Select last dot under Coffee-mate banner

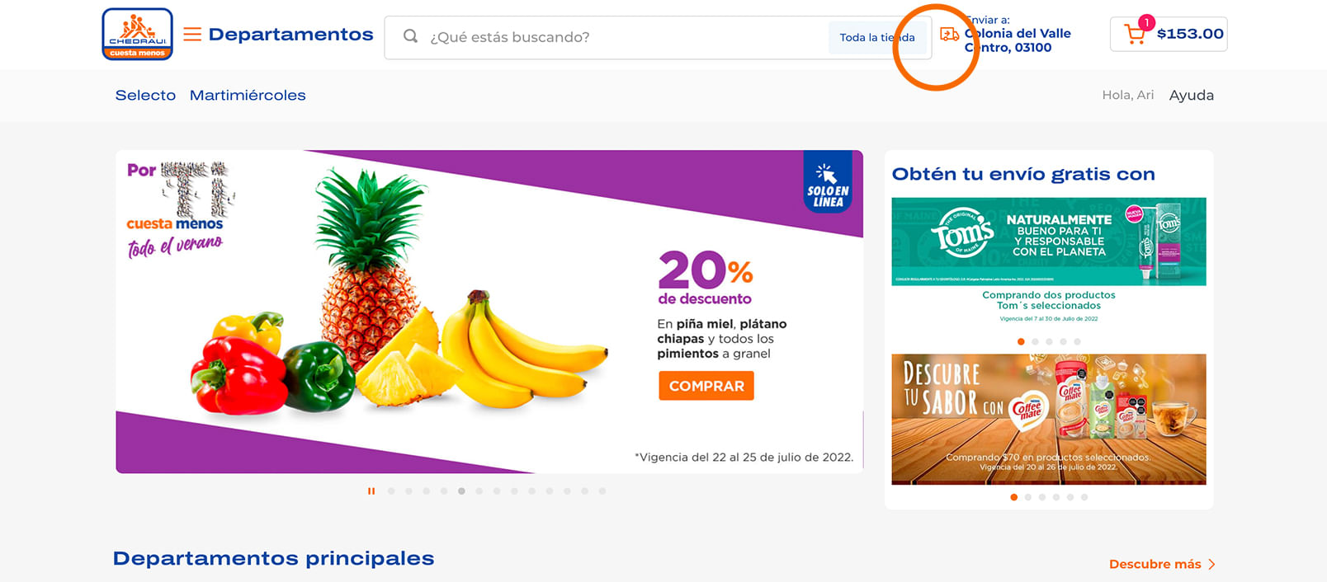(1084, 497)
